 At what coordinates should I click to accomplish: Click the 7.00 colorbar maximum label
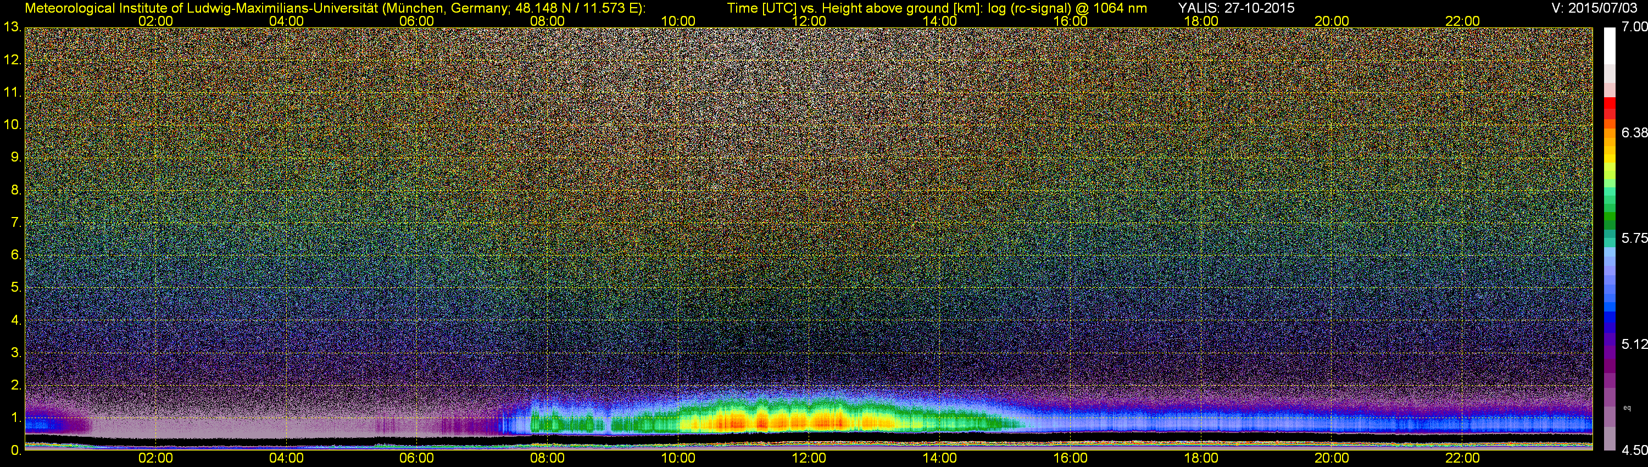1634,27
